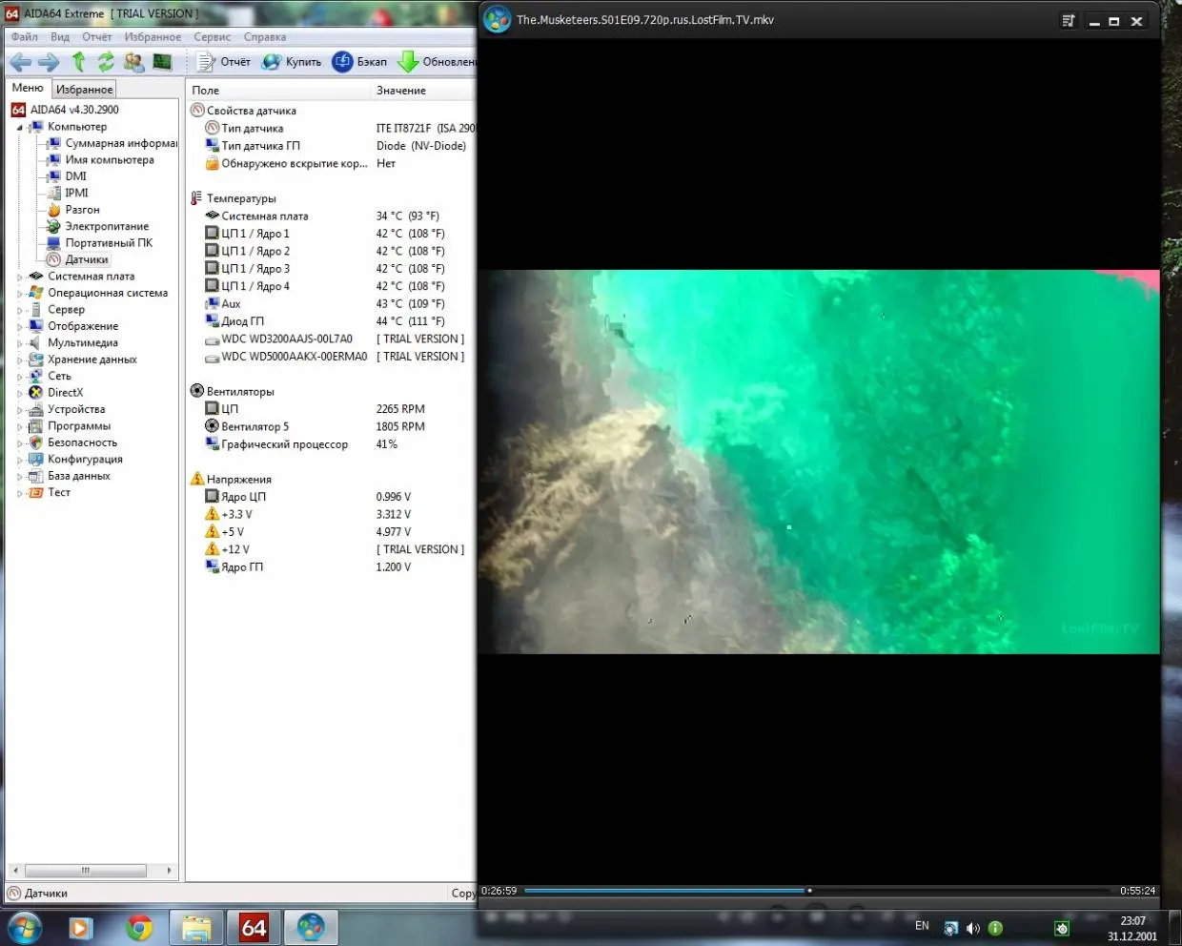Screen dimensions: 1182x946
Task: Click the video seek bar progress handle
Action: (x=809, y=891)
